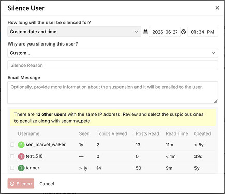Click the Cancel link
Screen dimensions: 225x194
click(47, 184)
